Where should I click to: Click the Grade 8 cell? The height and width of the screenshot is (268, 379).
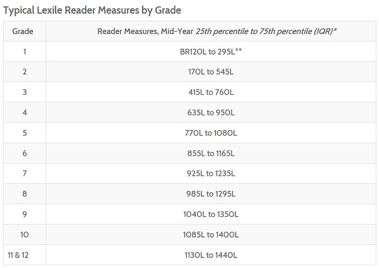tap(25, 194)
